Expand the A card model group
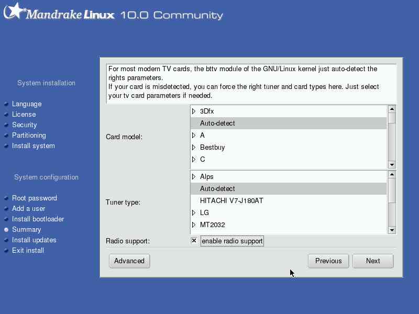The width and height of the screenshot is (419, 314). [194, 136]
